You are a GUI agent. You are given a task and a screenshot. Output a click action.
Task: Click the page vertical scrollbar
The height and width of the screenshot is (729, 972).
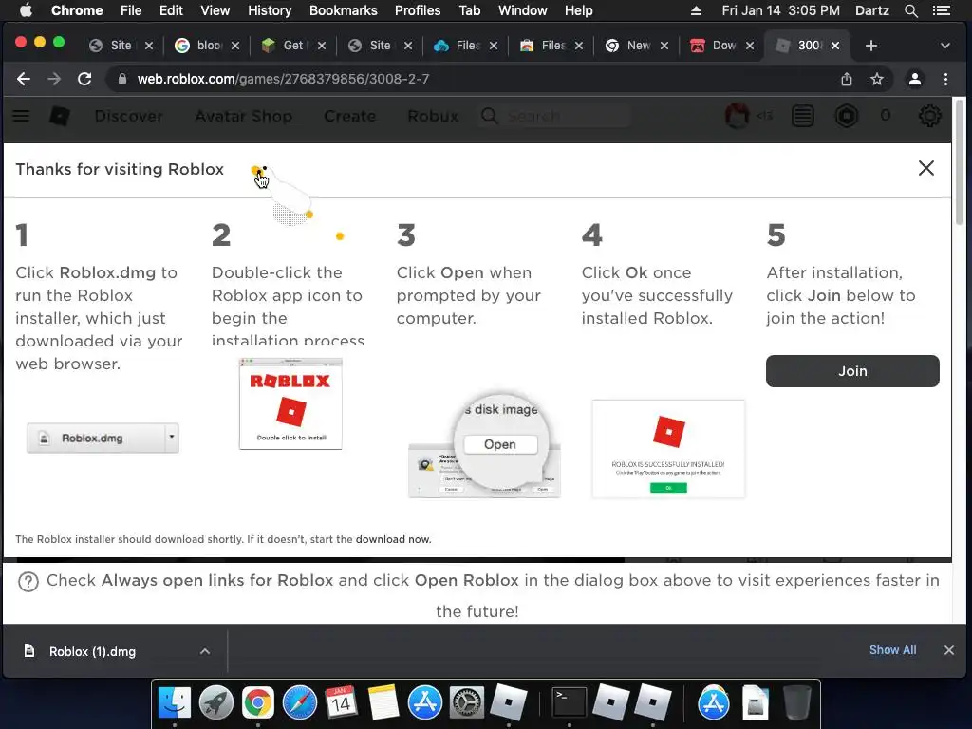[x=959, y=163]
